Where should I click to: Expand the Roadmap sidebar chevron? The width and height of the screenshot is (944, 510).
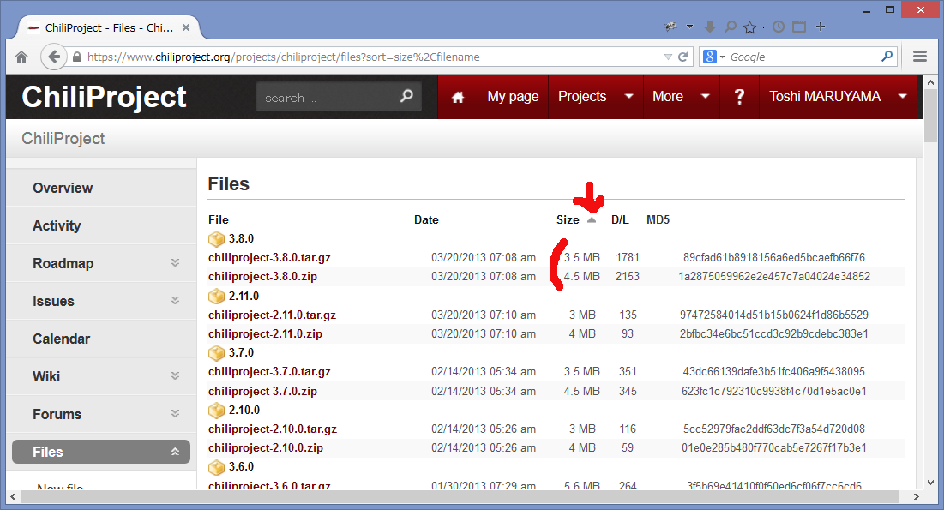[x=175, y=262]
